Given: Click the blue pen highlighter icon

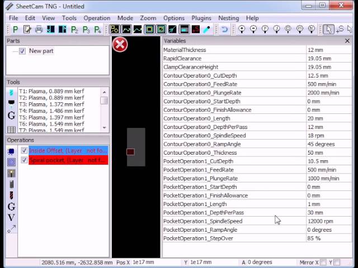Looking at the screenshot, I should tap(207, 30).
